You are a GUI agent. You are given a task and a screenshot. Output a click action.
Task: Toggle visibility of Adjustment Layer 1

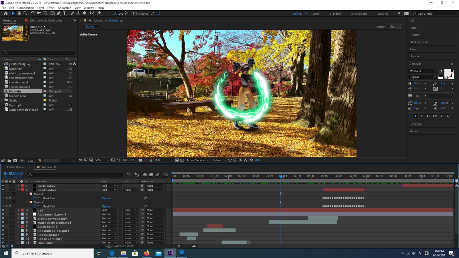click(3, 214)
